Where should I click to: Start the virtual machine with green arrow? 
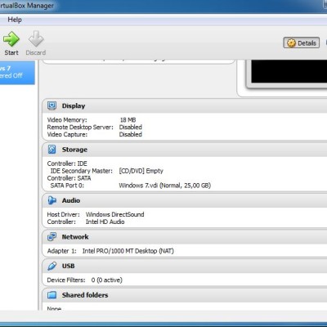click(11, 43)
